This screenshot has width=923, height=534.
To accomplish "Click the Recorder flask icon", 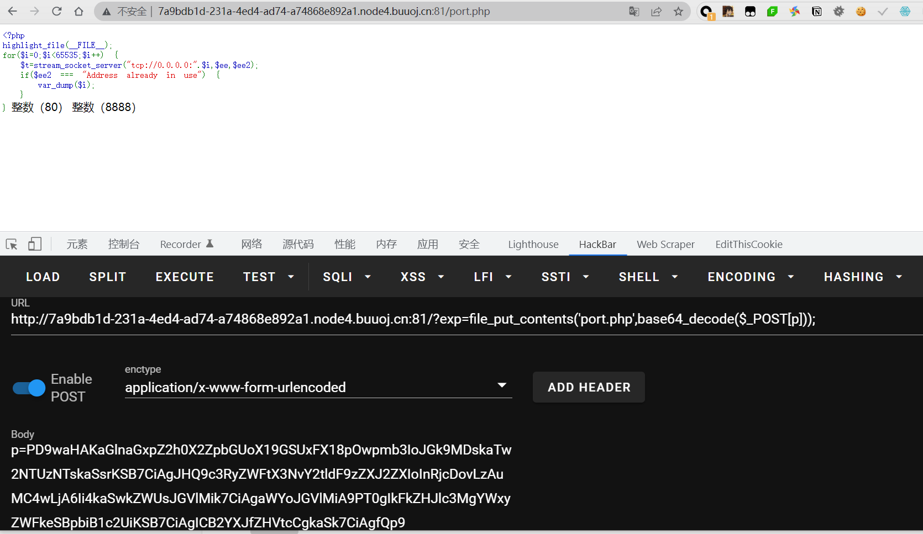I will coord(210,244).
